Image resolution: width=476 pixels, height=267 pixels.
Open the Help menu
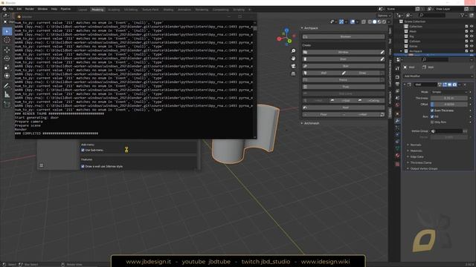54,9
